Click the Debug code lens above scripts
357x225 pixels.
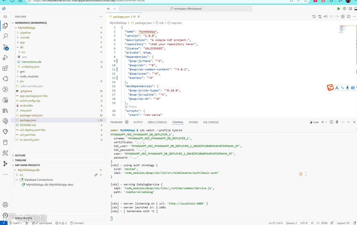133,107
